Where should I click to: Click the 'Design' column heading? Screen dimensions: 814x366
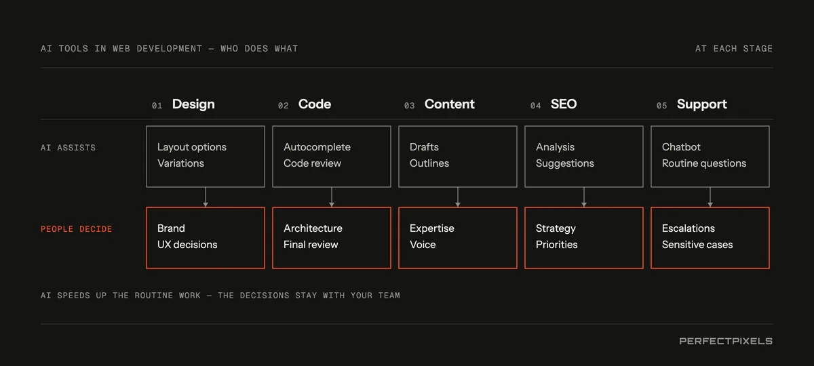click(193, 104)
